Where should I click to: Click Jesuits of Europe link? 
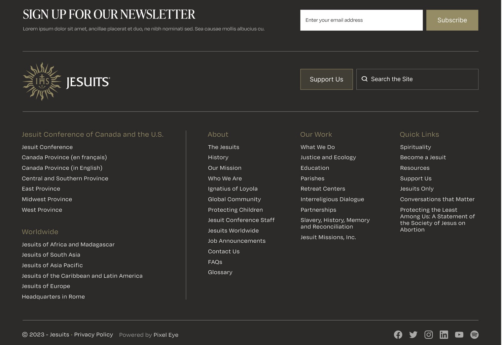pos(46,286)
